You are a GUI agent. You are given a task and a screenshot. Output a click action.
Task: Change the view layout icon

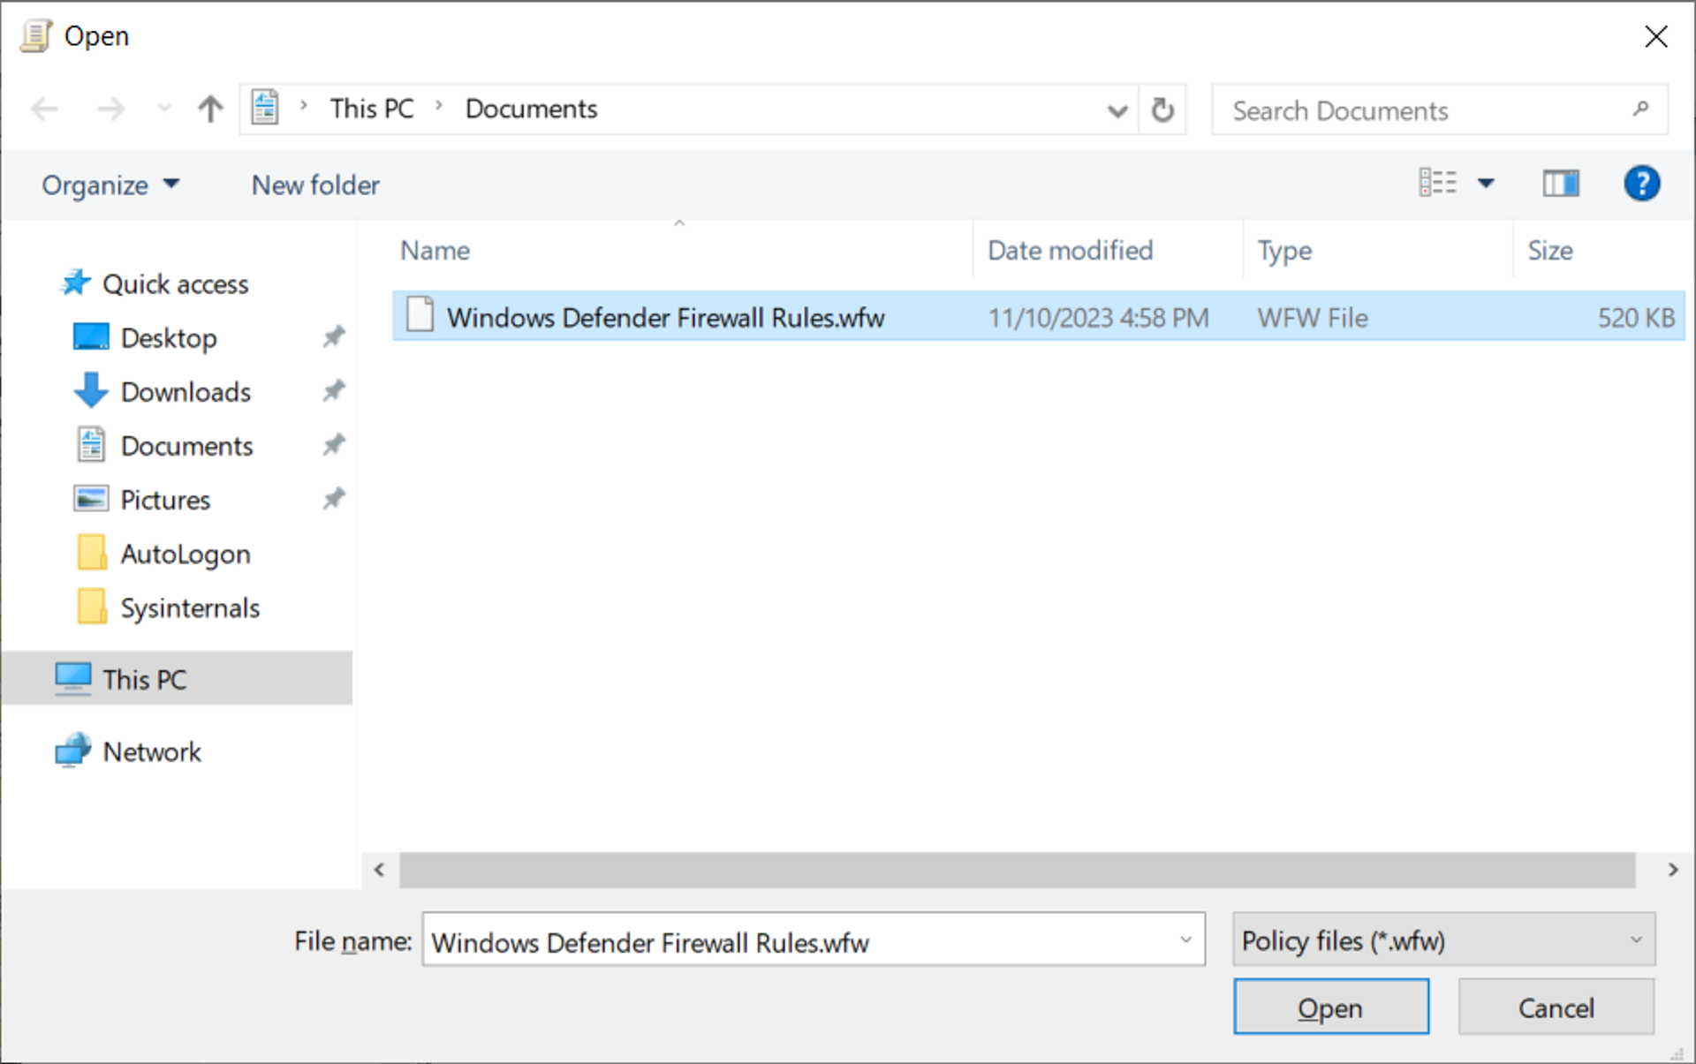pos(1437,184)
